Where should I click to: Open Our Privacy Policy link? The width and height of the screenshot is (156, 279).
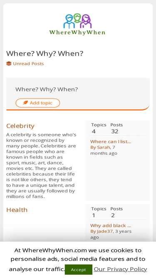click(120, 269)
